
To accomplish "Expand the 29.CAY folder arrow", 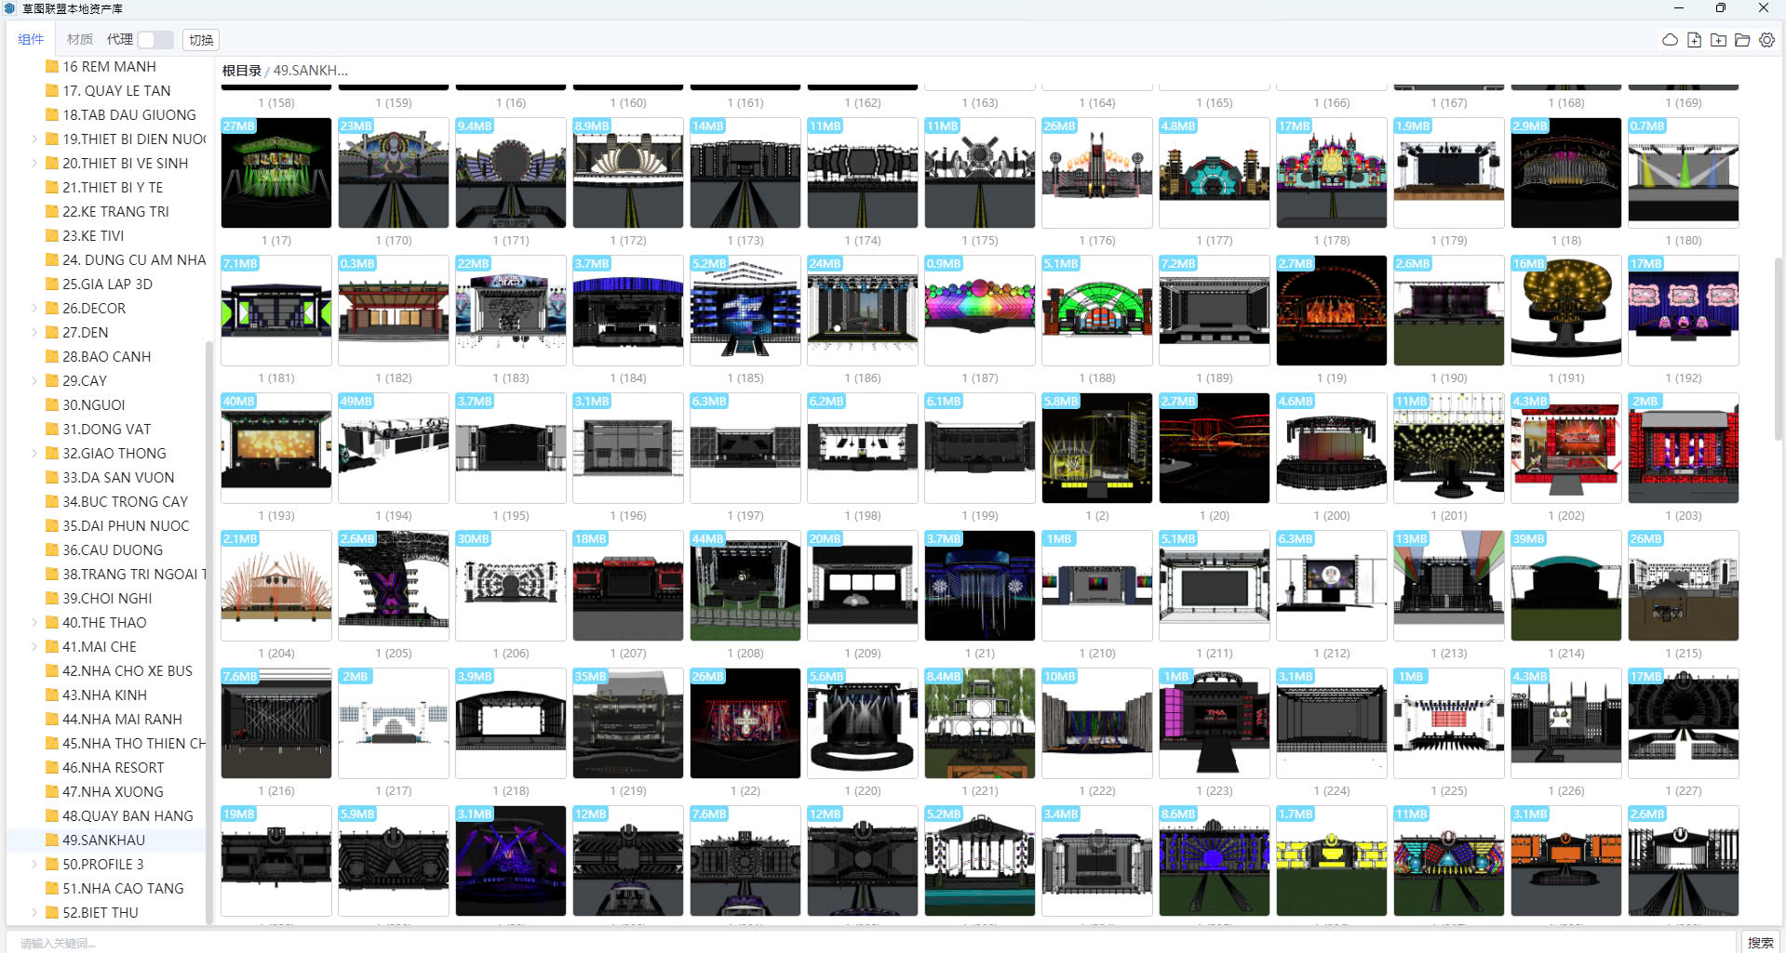I will (34, 381).
